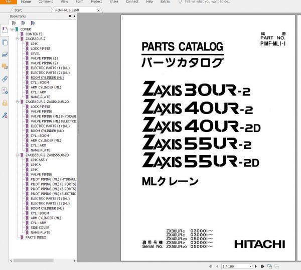
Task: Open the Pages thumbnail sidebar panel icon
Action: [5, 42]
